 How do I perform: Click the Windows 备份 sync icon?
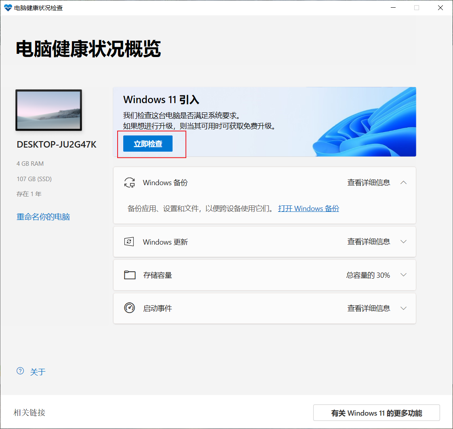click(x=129, y=183)
